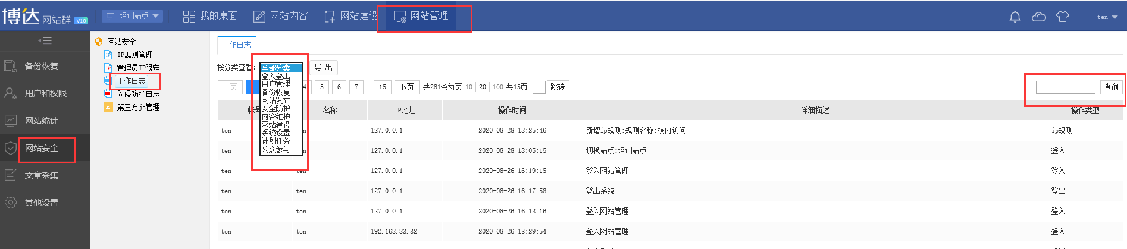Switch to 我的桌面 menu
The width and height of the screenshot is (1127, 249).
click(210, 16)
